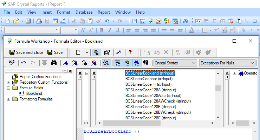
Task: Click the Format Painter brush icon
Action: (98, 21)
